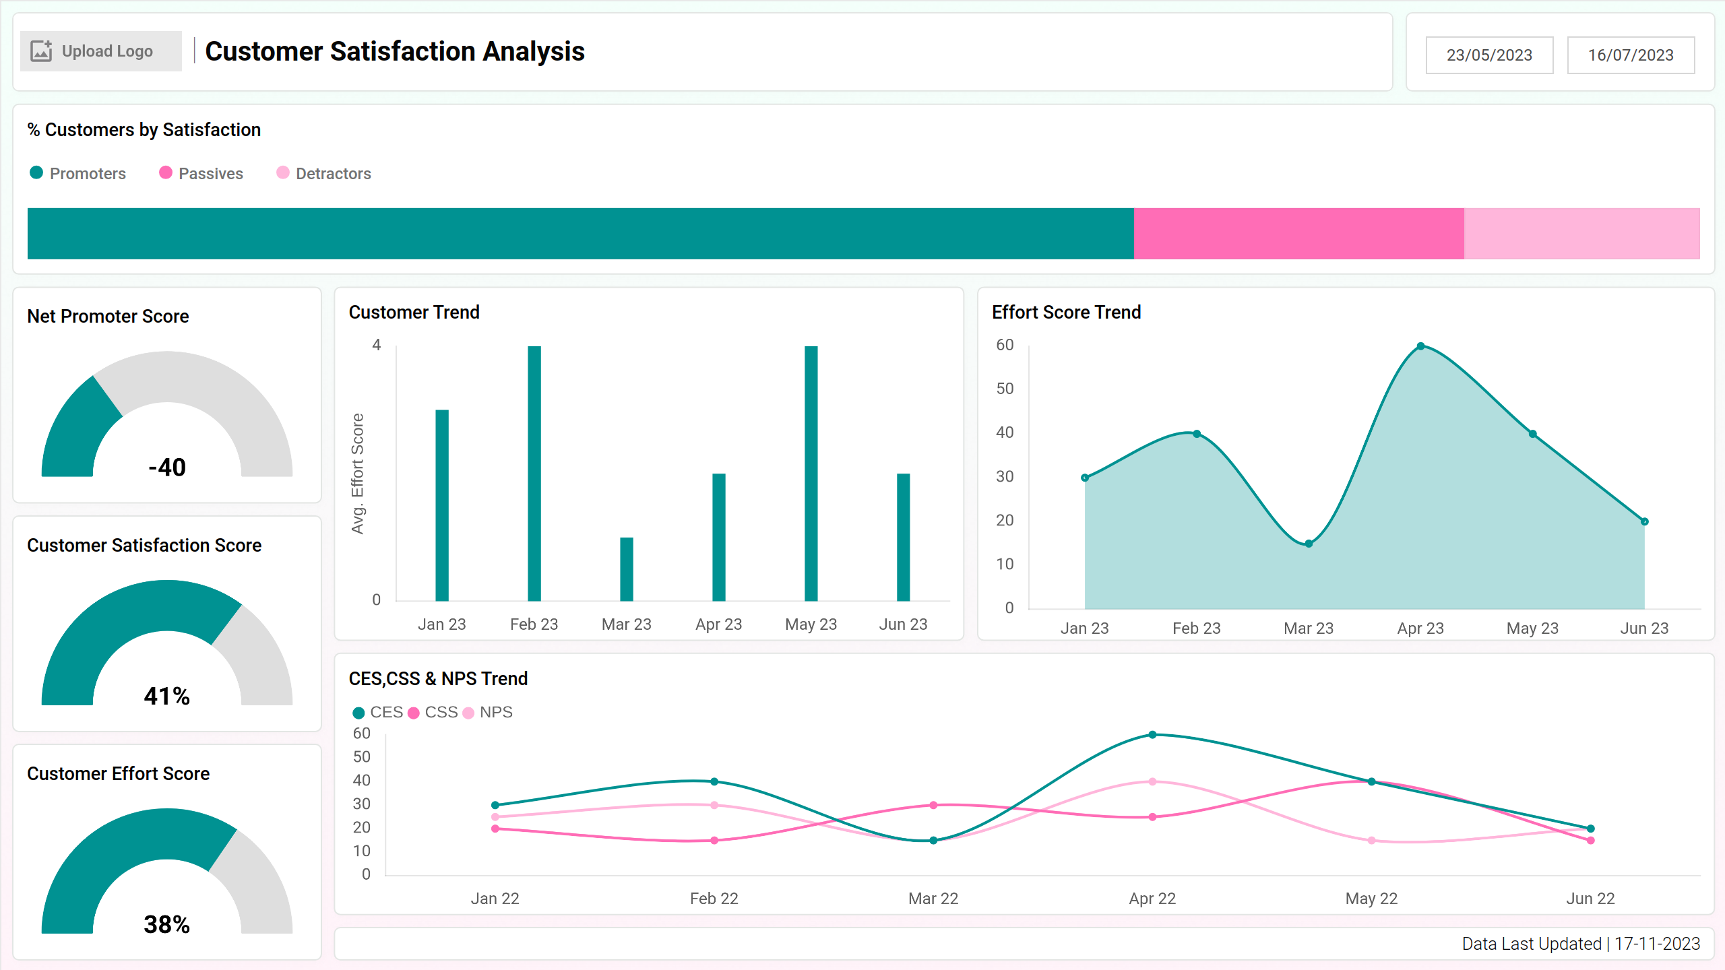Click the CSS Feb 22 data point
Image resolution: width=1725 pixels, height=970 pixels.
(x=714, y=841)
